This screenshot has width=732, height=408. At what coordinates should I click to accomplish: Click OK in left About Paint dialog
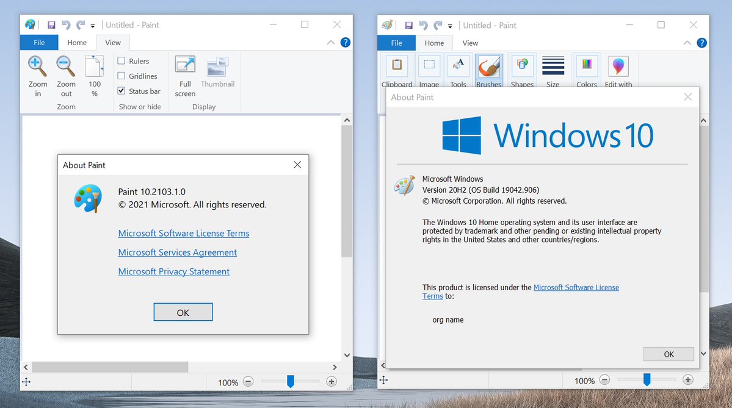click(183, 312)
